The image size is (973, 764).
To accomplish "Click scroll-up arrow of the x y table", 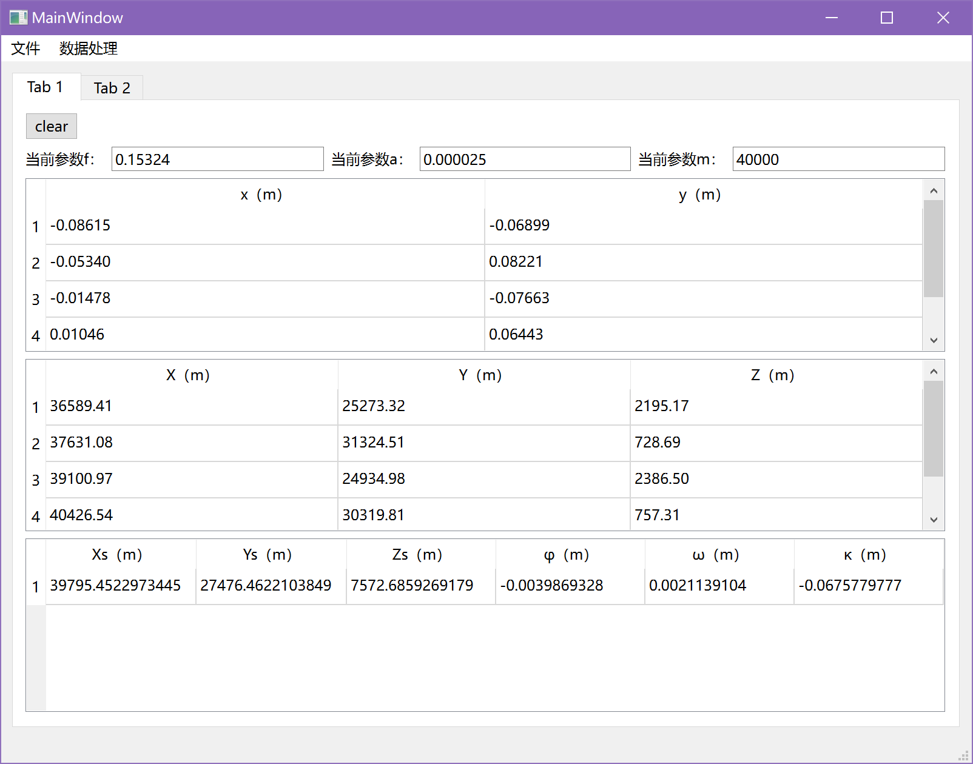I will point(934,190).
